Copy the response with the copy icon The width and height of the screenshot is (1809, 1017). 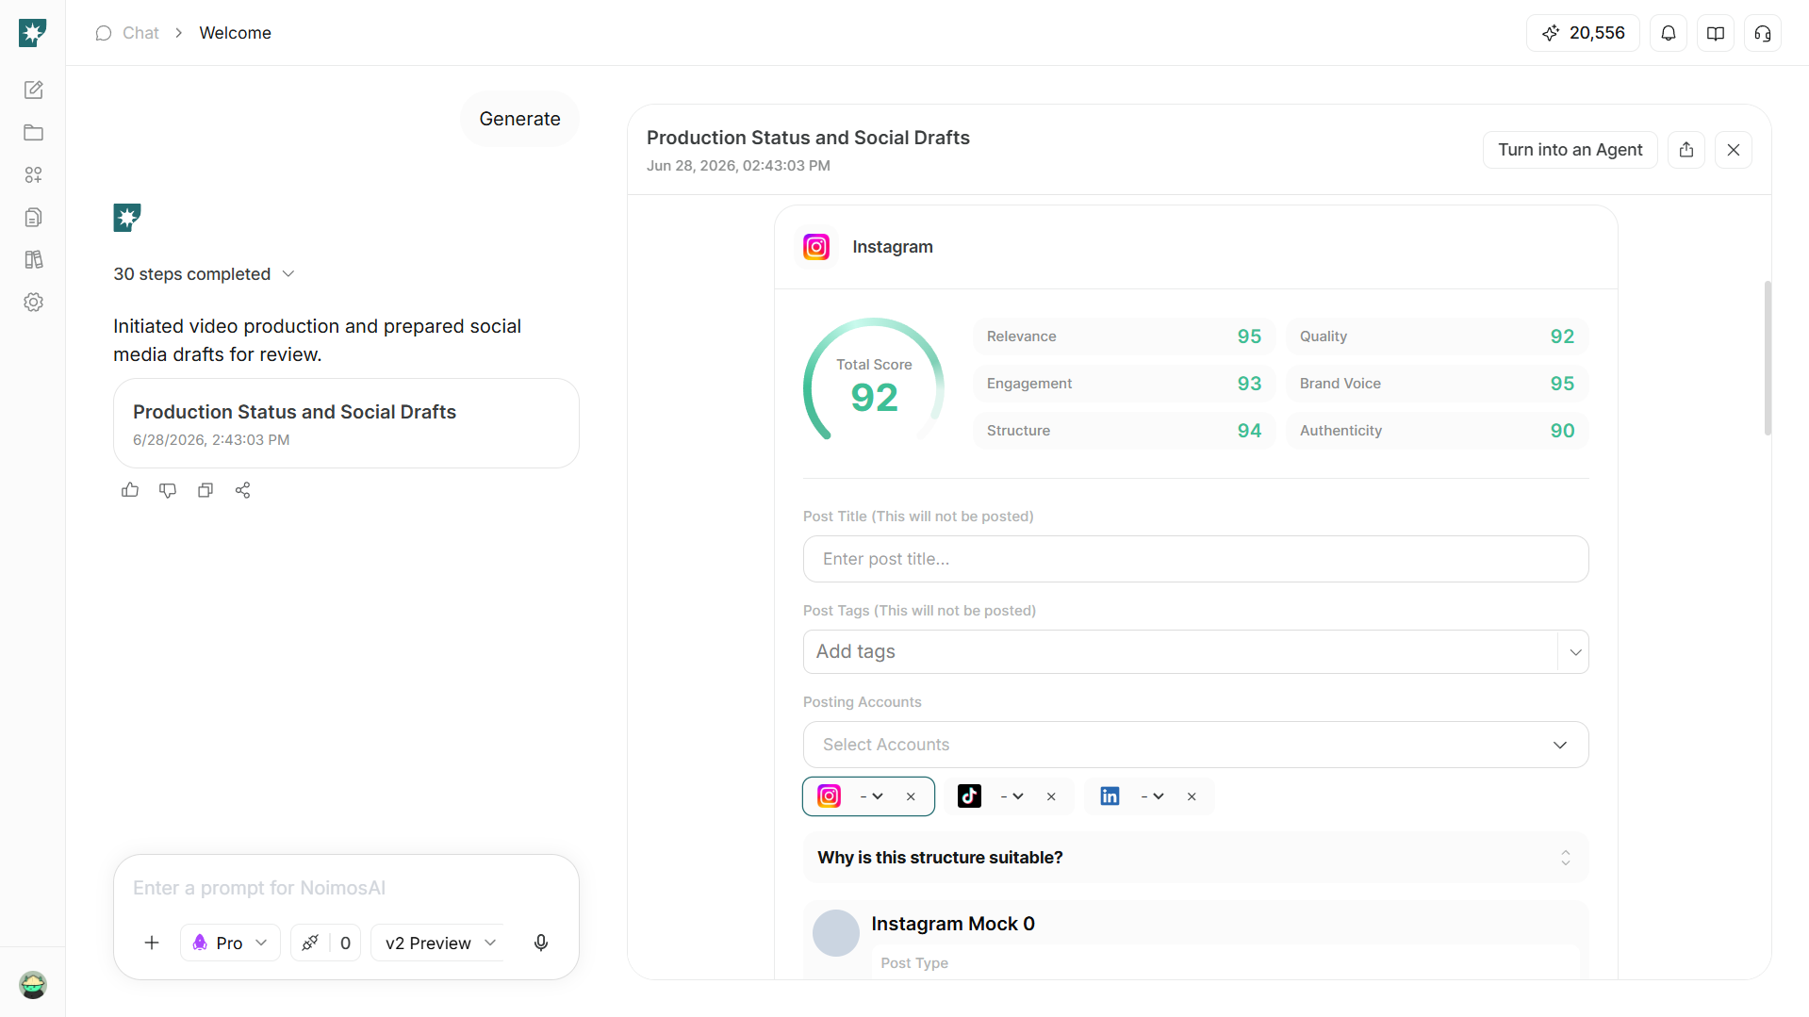pyautogui.click(x=206, y=490)
